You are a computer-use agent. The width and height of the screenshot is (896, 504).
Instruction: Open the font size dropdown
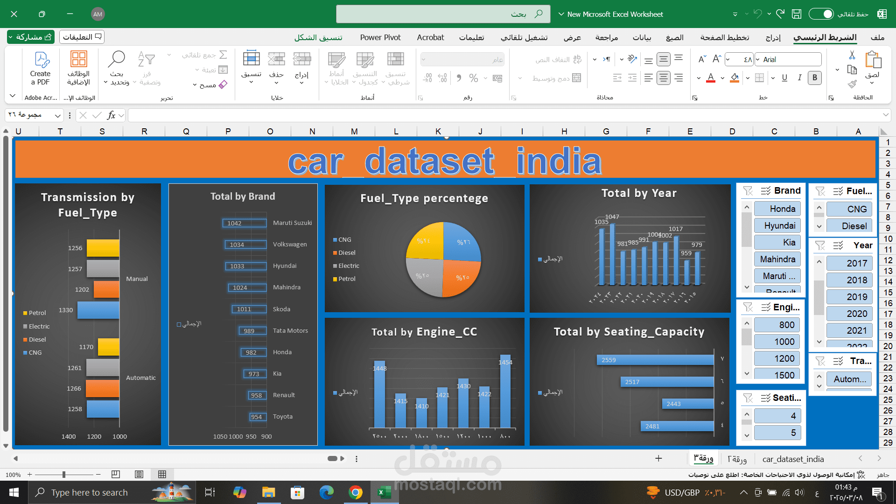pos(728,59)
